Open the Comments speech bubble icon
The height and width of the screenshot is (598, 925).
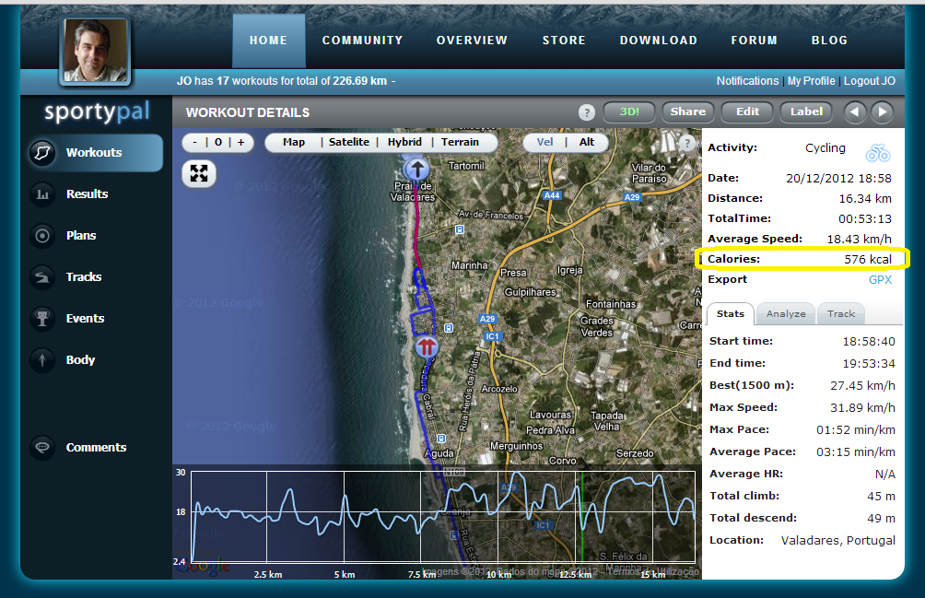click(x=42, y=447)
